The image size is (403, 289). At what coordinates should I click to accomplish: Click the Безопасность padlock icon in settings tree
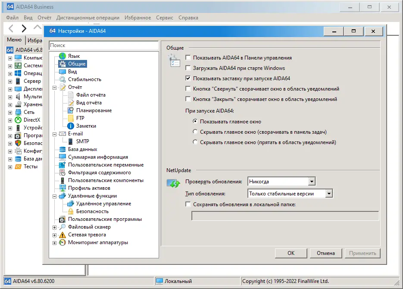pos(71,211)
